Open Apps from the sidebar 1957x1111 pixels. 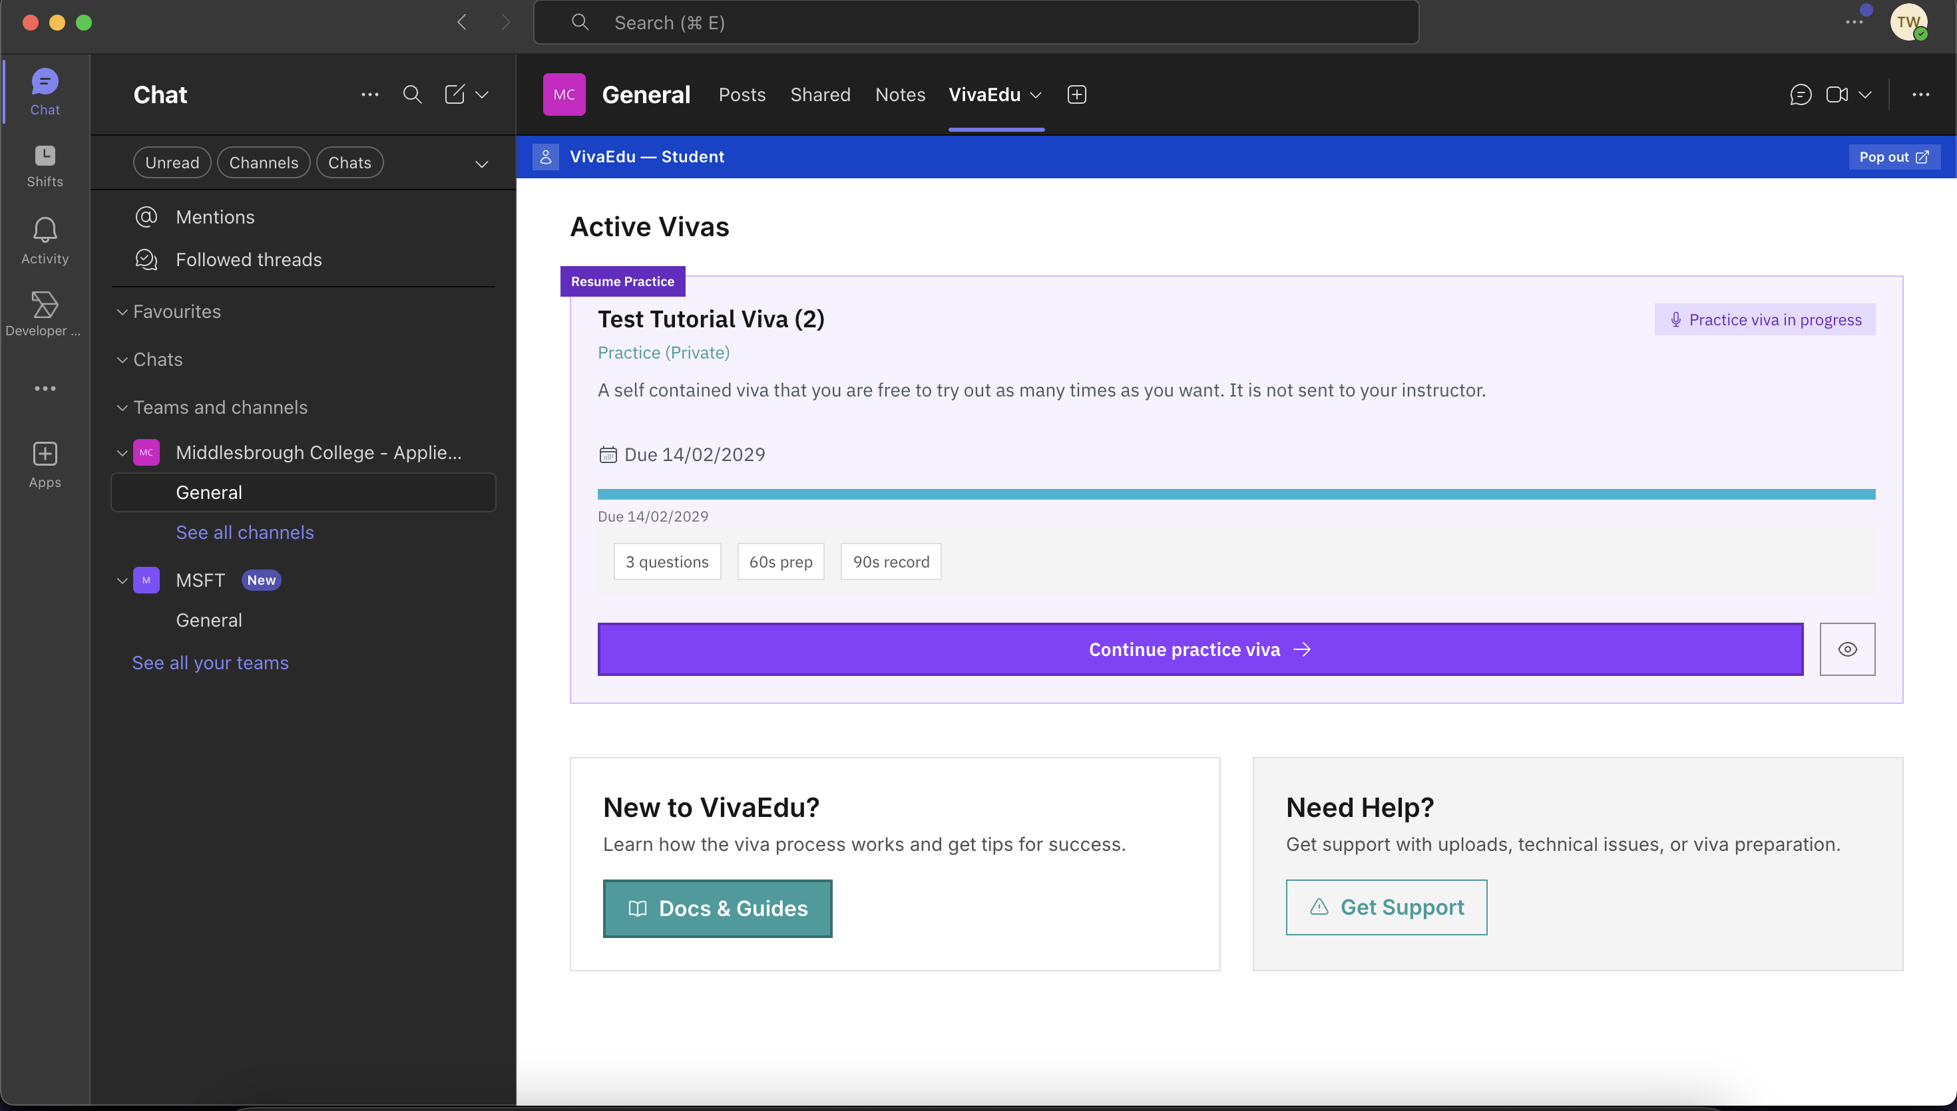click(x=45, y=463)
